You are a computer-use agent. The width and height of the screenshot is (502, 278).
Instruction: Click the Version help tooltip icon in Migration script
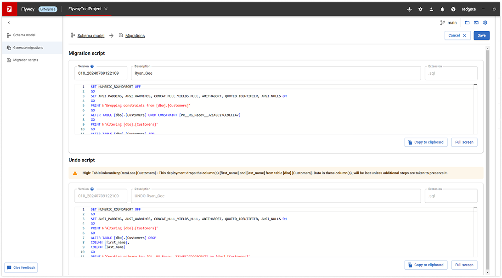click(x=92, y=67)
